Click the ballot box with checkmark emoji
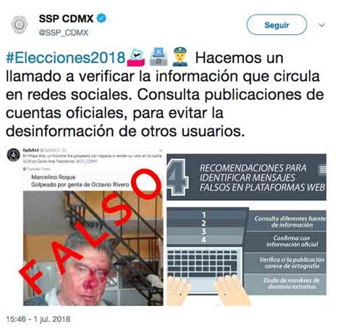This screenshot has width=343, height=330. (136, 57)
